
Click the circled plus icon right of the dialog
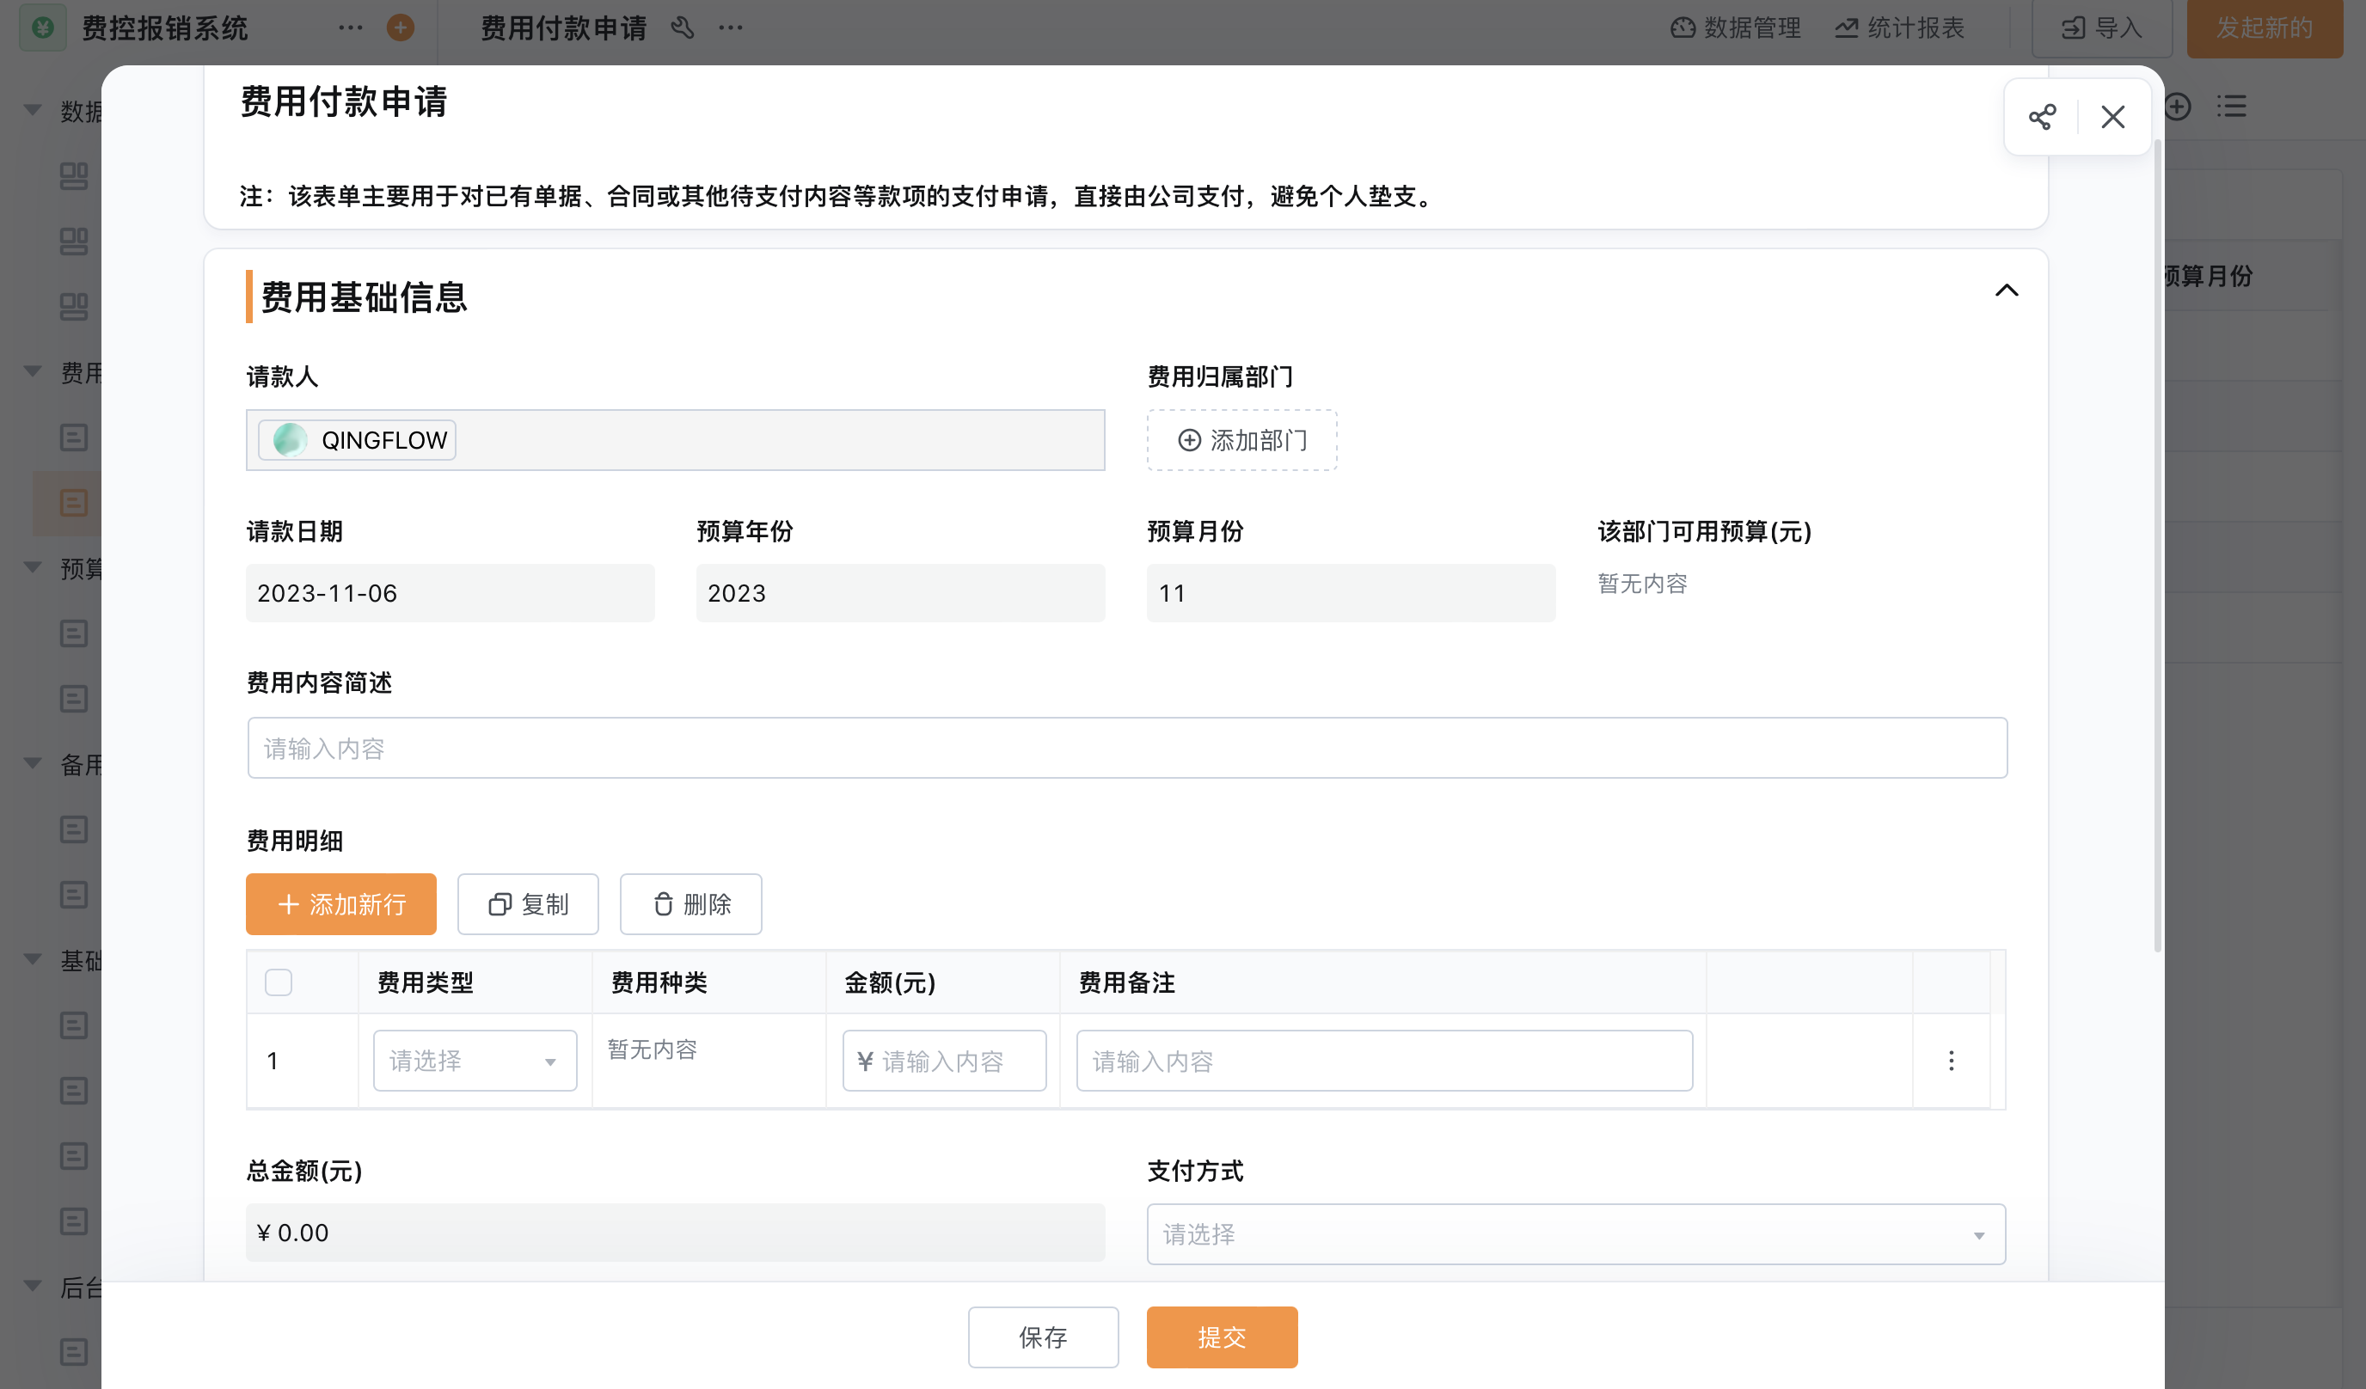point(2177,106)
